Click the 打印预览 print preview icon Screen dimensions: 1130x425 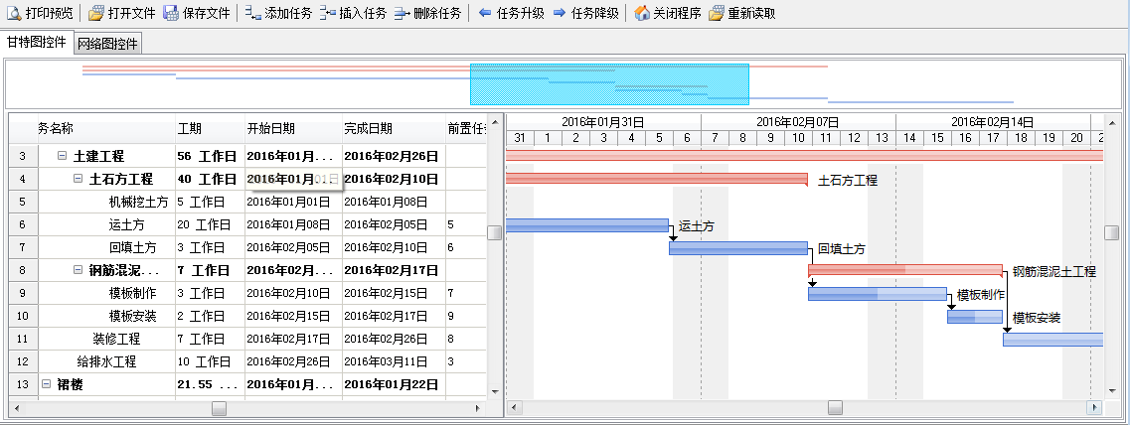15,13
